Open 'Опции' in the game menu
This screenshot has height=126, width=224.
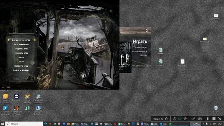tap(21, 57)
